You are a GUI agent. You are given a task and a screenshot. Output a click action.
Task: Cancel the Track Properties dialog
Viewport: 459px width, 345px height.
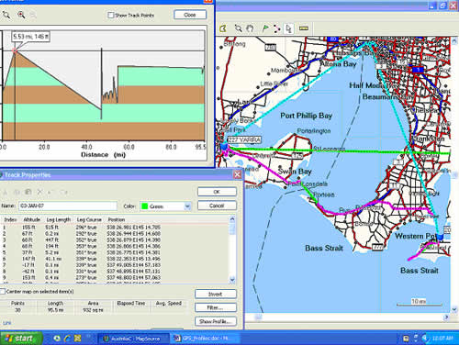(x=217, y=206)
